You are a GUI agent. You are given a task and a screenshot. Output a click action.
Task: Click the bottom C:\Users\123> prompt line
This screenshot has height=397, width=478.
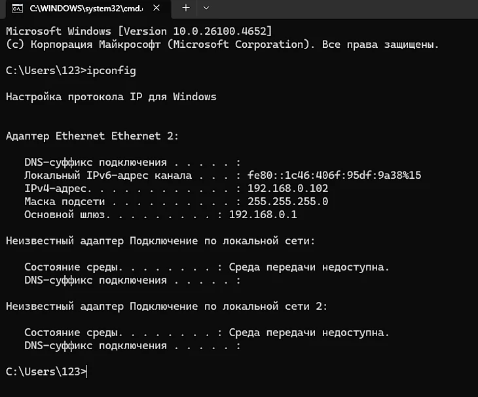(x=46, y=371)
